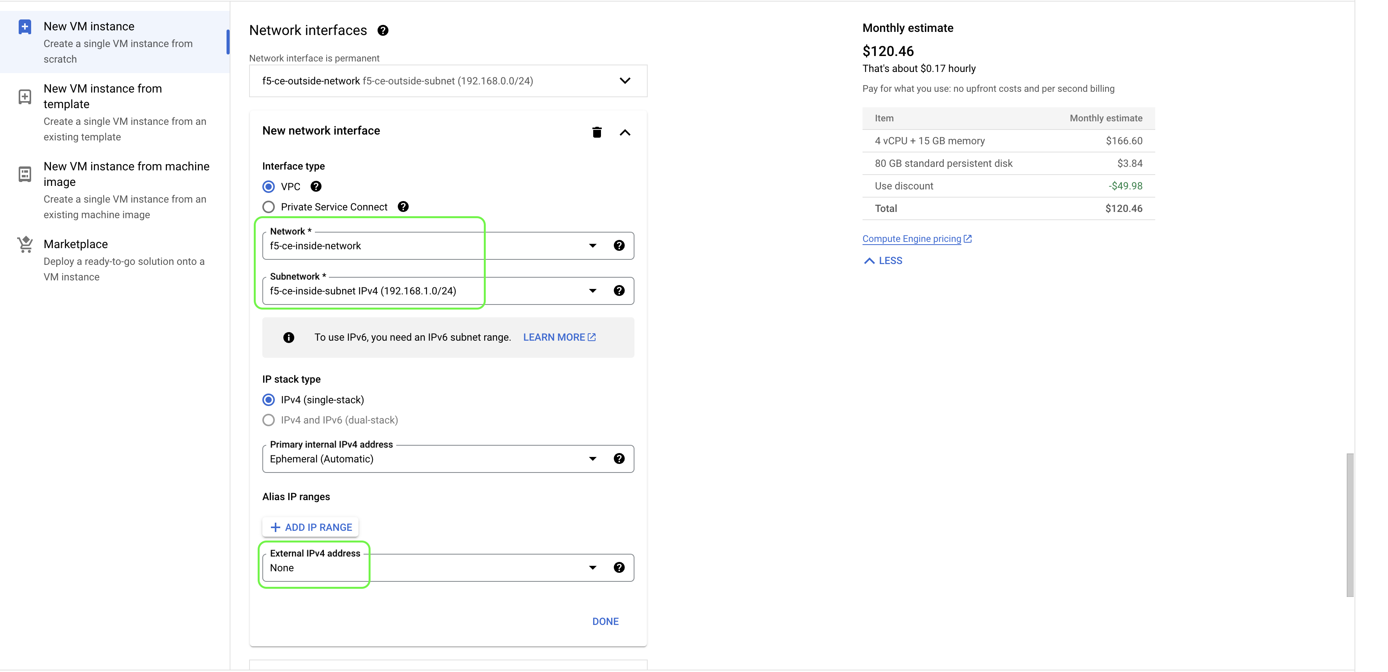Select IPv4 (single-stack) radio option
Viewport: 1388px width, 672px height.
pos(268,399)
